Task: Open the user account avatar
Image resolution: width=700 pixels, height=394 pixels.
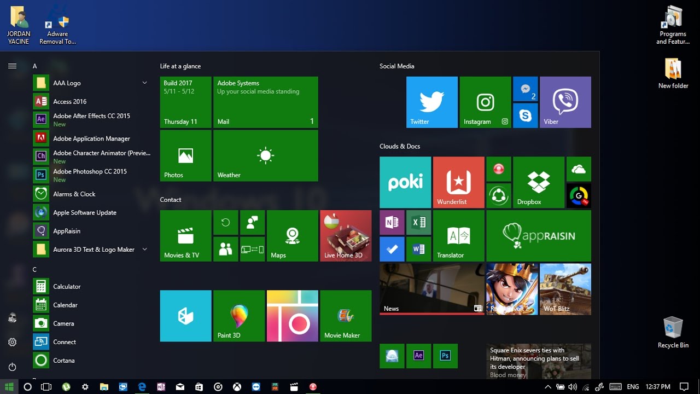Action: click(12, 317)
